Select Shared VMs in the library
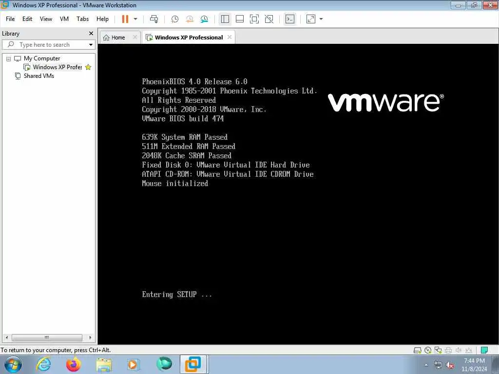 point(39,76)
